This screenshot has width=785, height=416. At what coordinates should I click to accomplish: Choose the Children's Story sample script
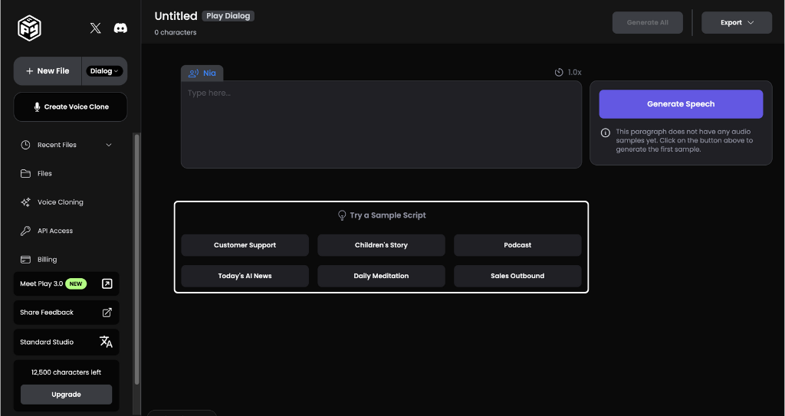click(381, 245)
